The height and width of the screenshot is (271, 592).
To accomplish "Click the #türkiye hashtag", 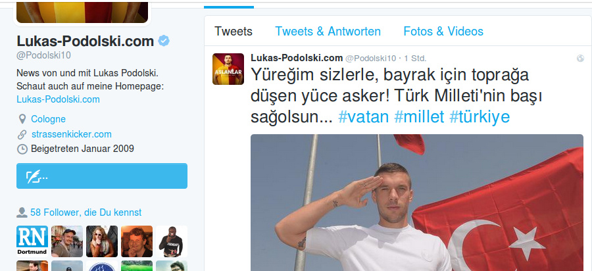I will tap(480, 117).
